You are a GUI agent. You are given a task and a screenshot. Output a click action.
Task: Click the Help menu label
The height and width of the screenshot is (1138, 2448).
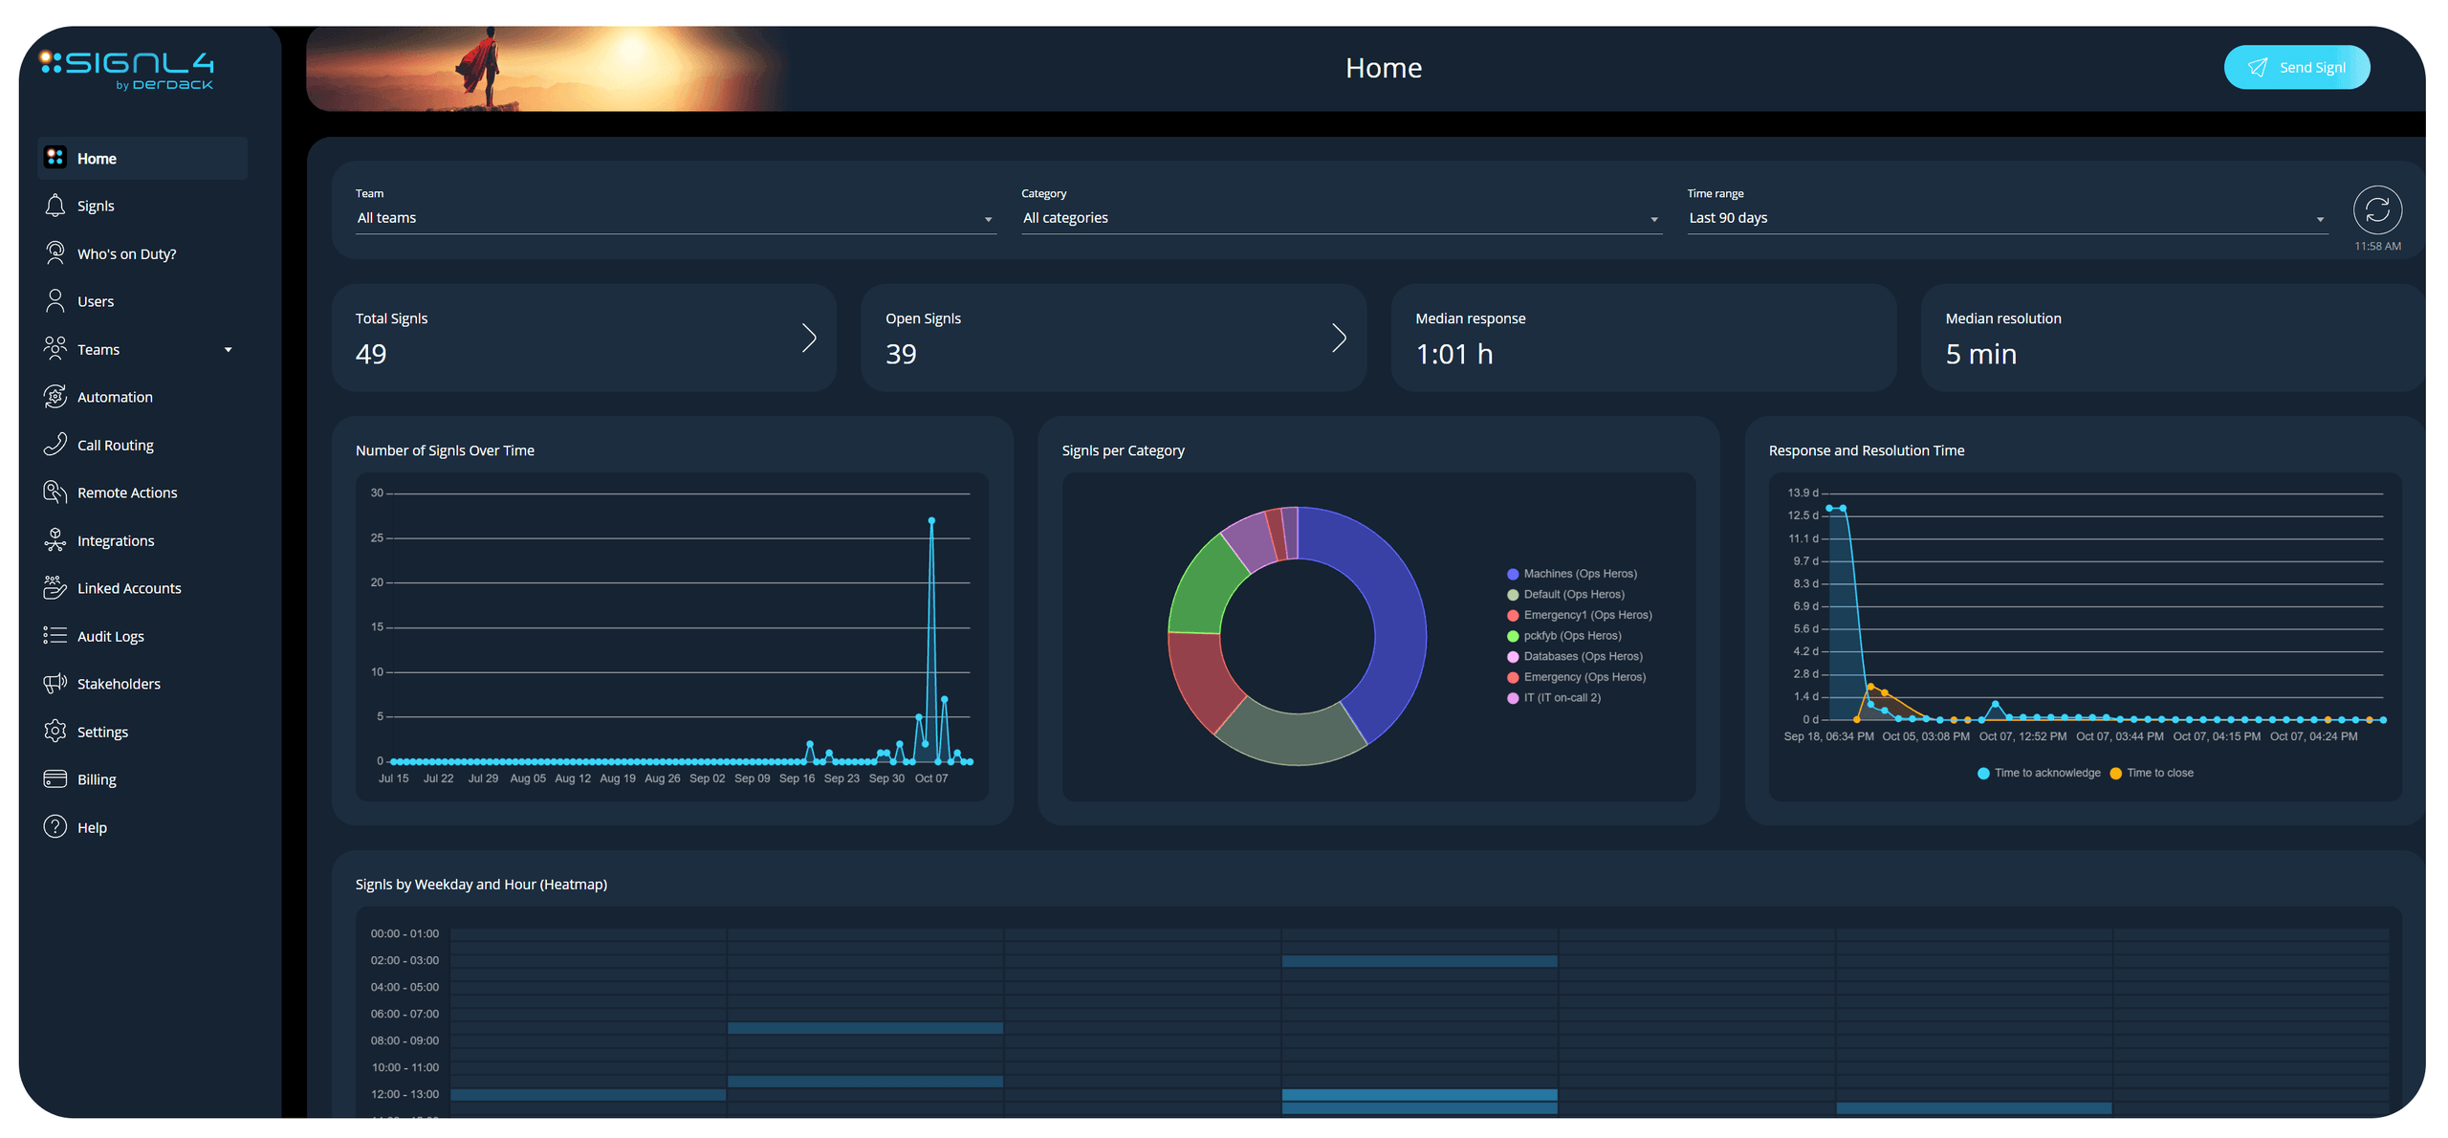(92, 828)
